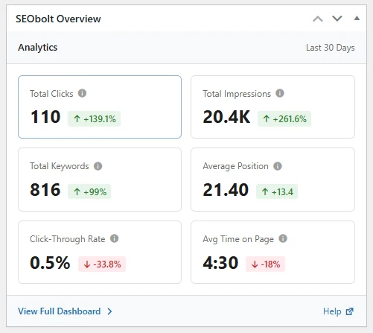Click the 20.4K impressions value
Image resolution: width=373 pixels, height=333 pixels.
[226, 117]
